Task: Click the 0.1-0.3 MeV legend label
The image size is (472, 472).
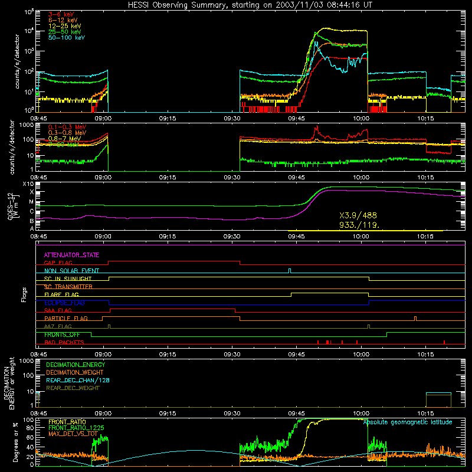Action: click(x=67, y=127)
